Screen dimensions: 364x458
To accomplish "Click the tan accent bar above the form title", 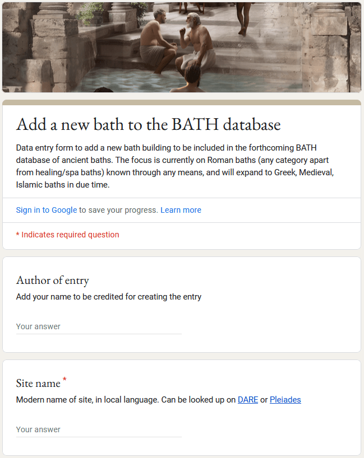I will pyautogui.click(x=182, y=102).
